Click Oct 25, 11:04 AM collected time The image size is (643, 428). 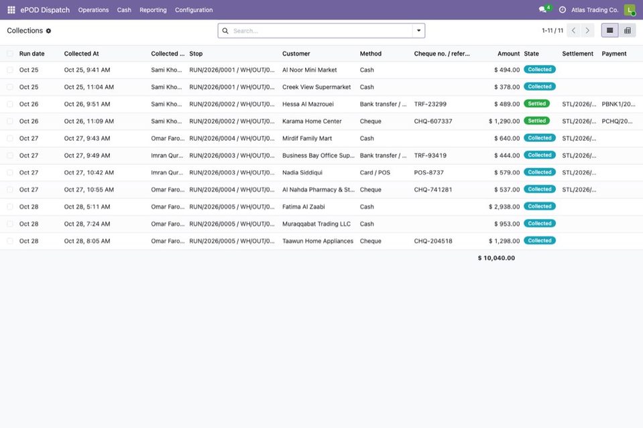pyautogui.click(x=89, y=87)
